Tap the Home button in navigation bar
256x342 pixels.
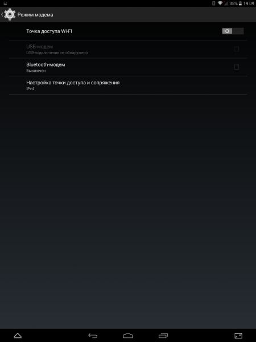tap(128, 336)
